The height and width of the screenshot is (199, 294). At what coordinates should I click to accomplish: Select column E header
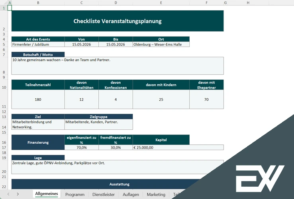[161, 3]
